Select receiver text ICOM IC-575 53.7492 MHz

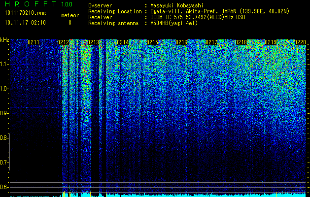tap(198, 17)
